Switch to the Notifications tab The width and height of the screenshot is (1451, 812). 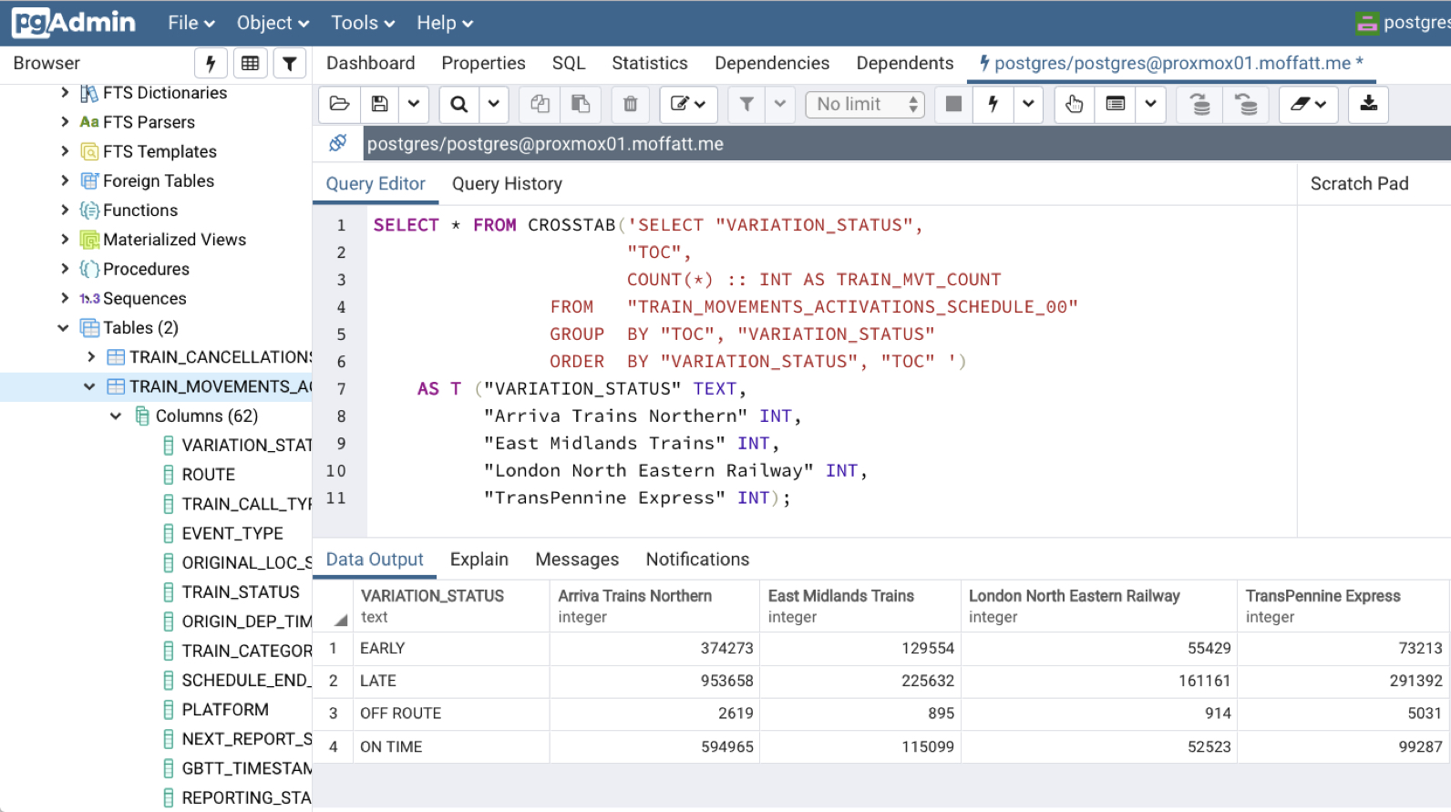pos(697,560)
